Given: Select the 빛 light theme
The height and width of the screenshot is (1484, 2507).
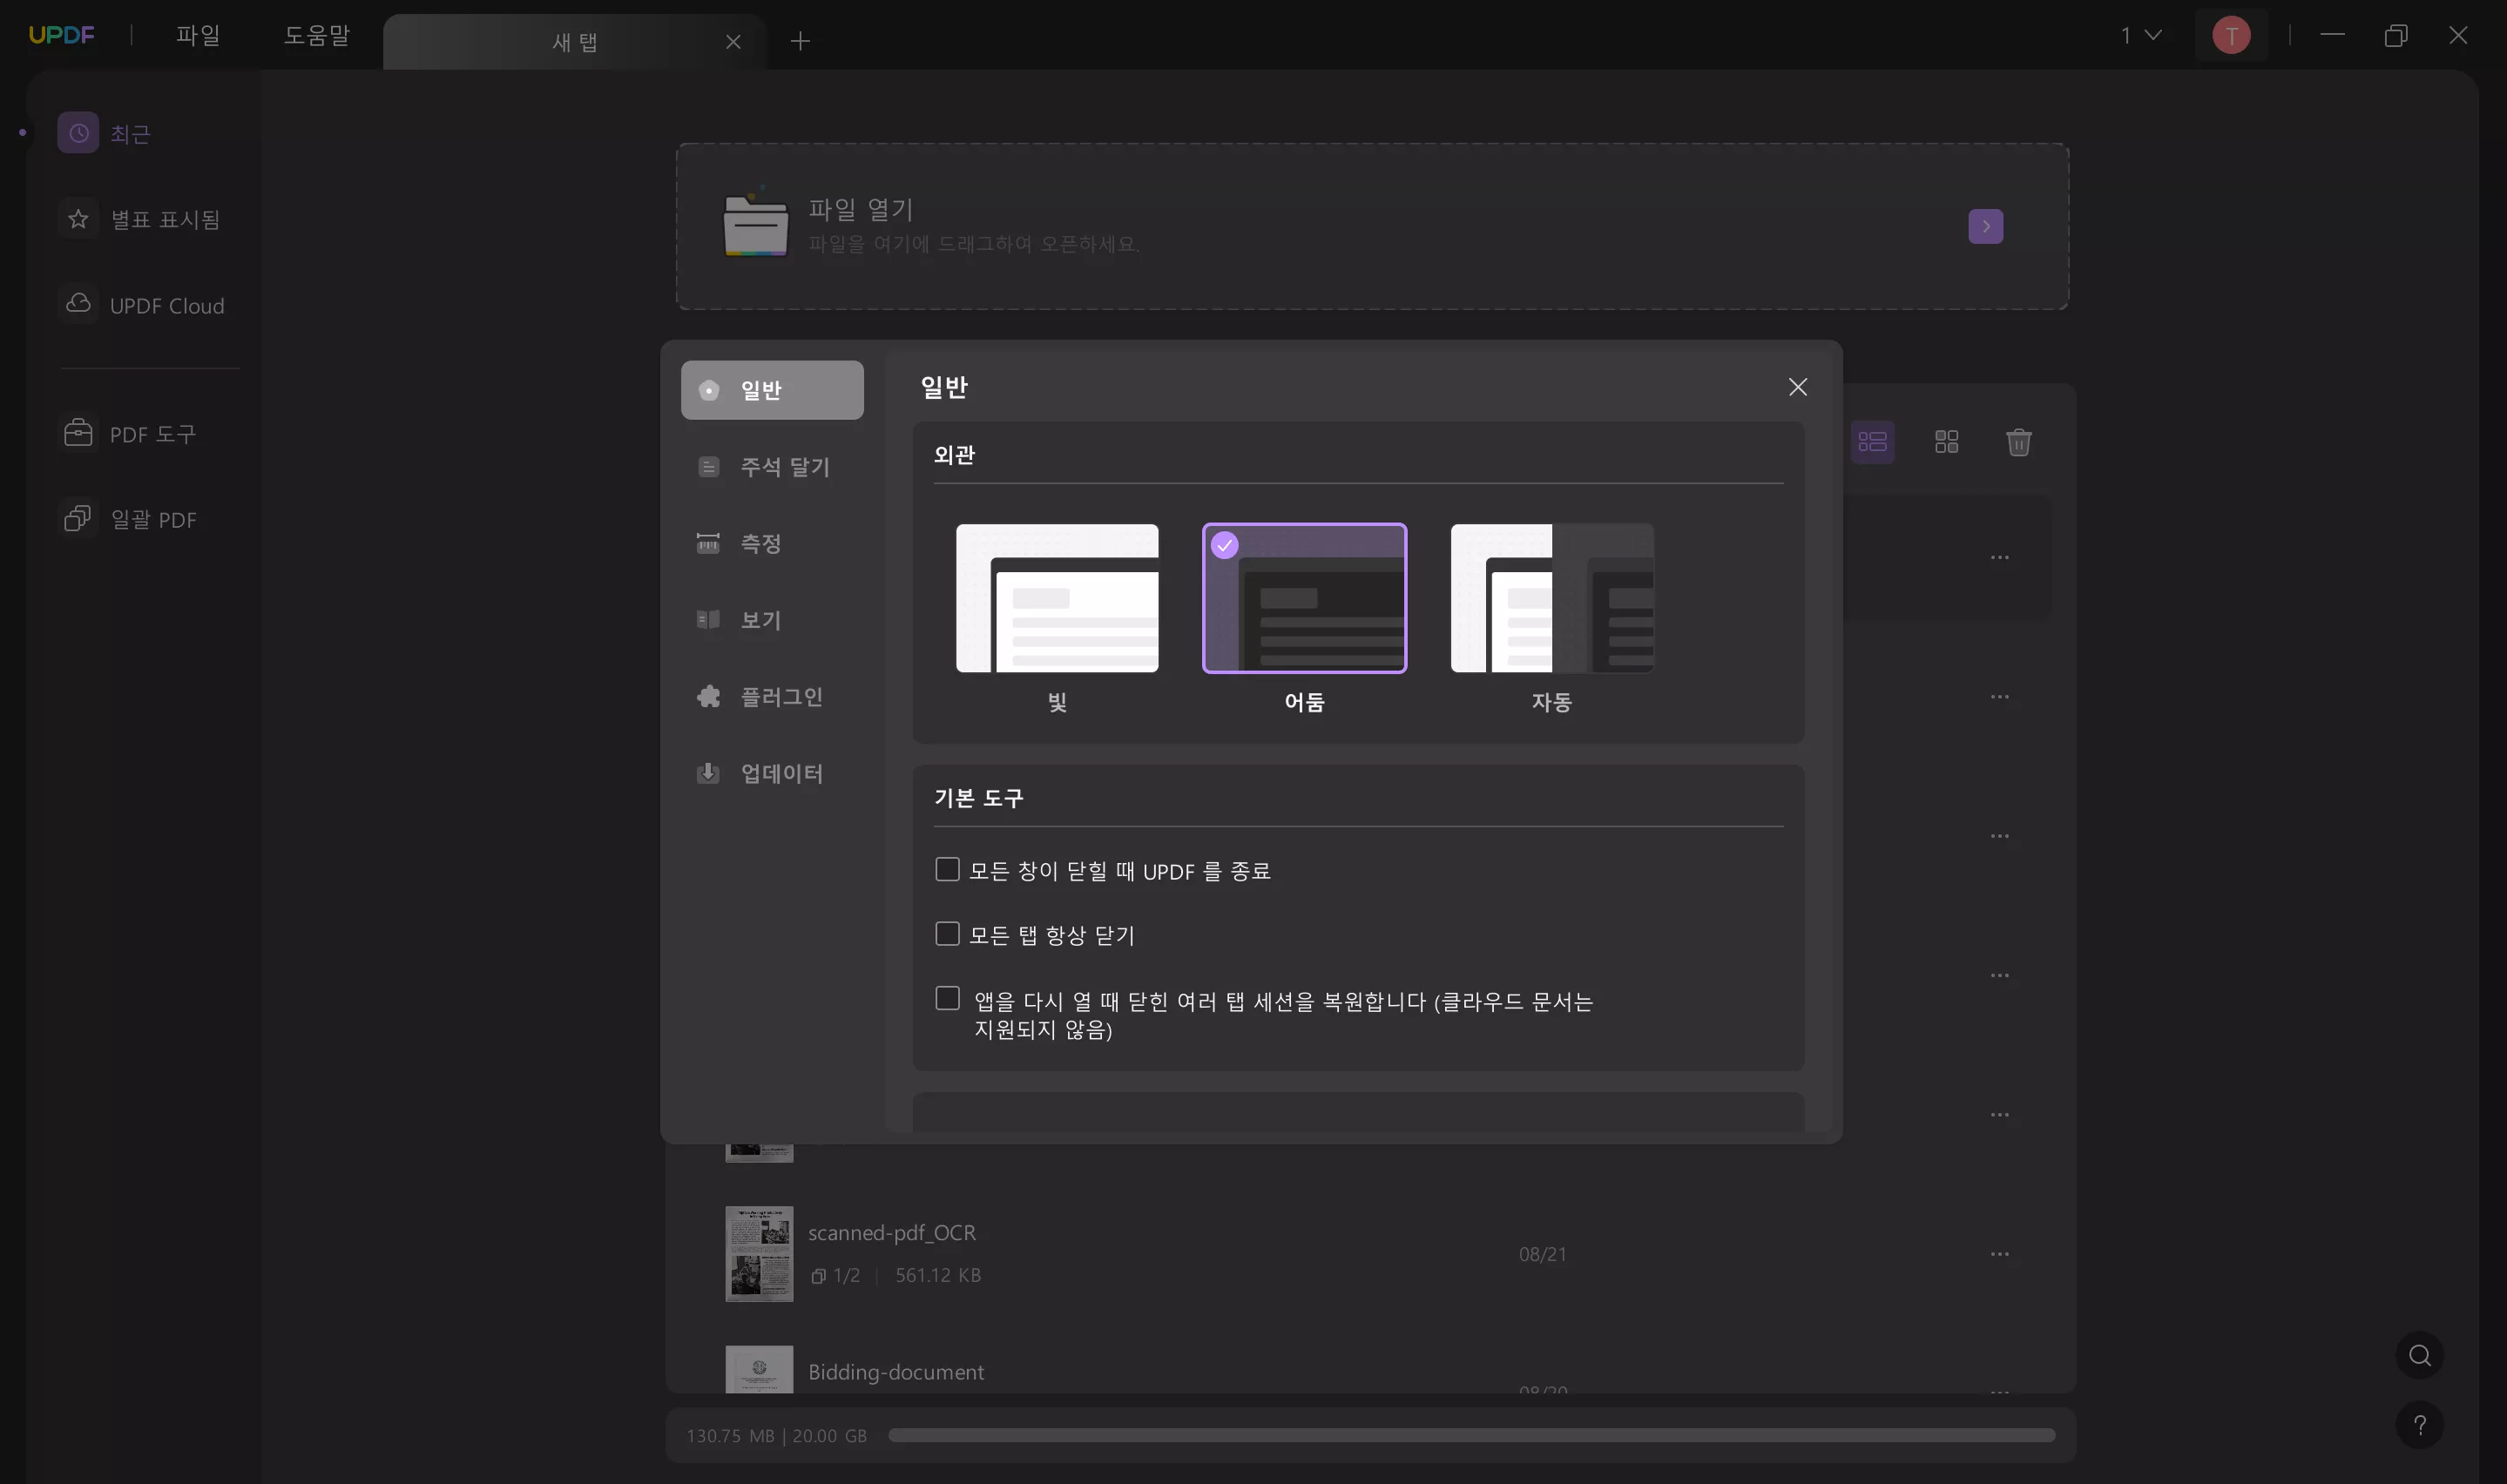Looking at the screenshot, I should [1057, 598].
